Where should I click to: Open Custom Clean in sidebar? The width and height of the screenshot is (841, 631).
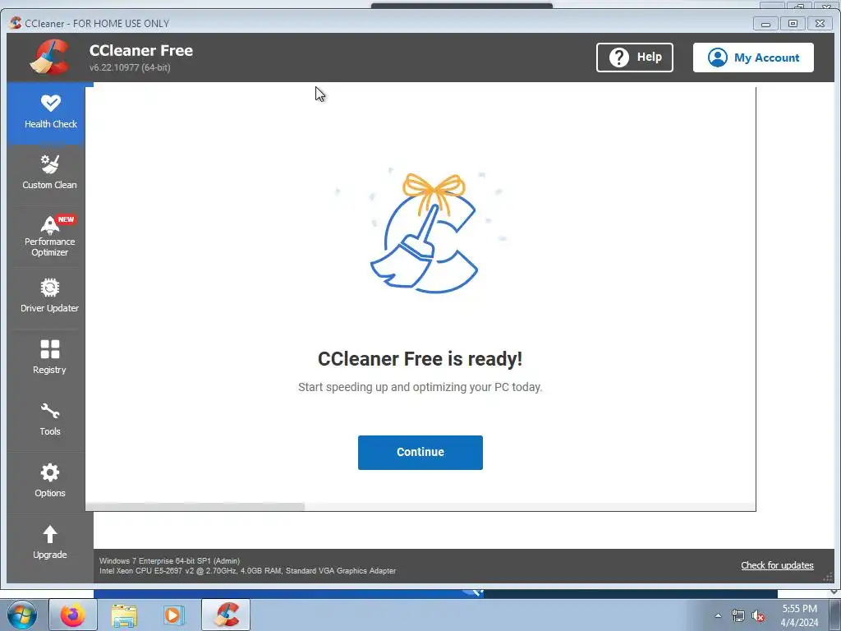[x=49, y=173]
